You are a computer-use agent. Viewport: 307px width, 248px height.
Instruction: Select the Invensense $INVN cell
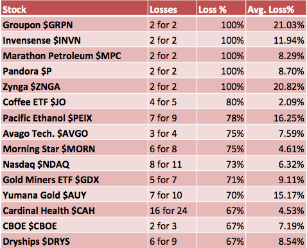[75, 40]
